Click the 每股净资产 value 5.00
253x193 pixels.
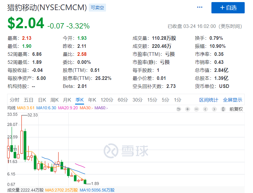(x=41, y=78)
